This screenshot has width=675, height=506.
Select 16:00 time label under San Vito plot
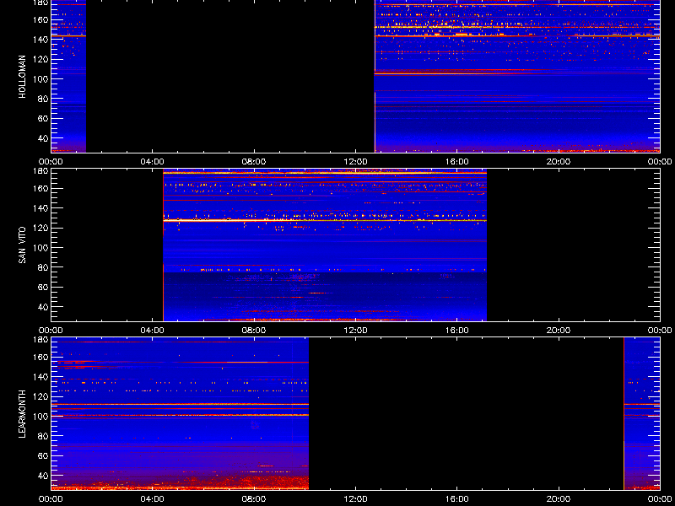(x=457, y=331)
